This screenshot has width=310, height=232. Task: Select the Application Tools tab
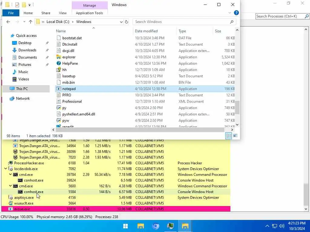click(x=89, y=13)
